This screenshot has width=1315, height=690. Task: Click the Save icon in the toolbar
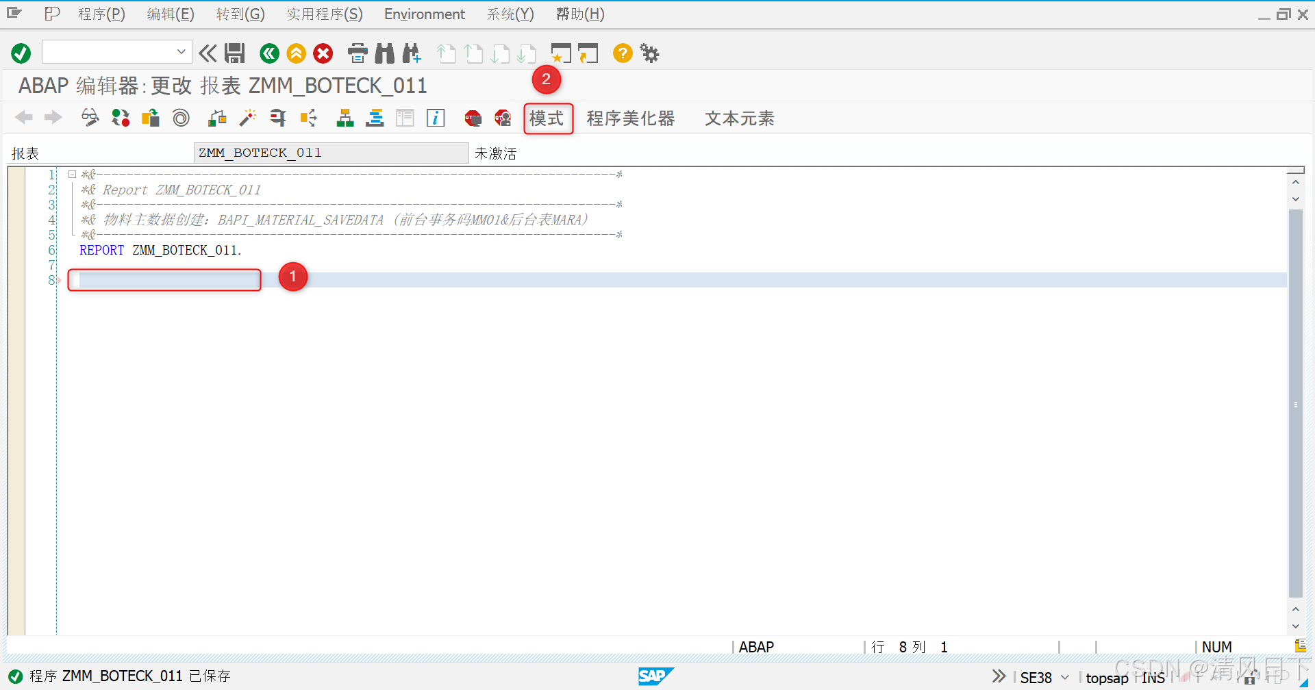point(235,53)
